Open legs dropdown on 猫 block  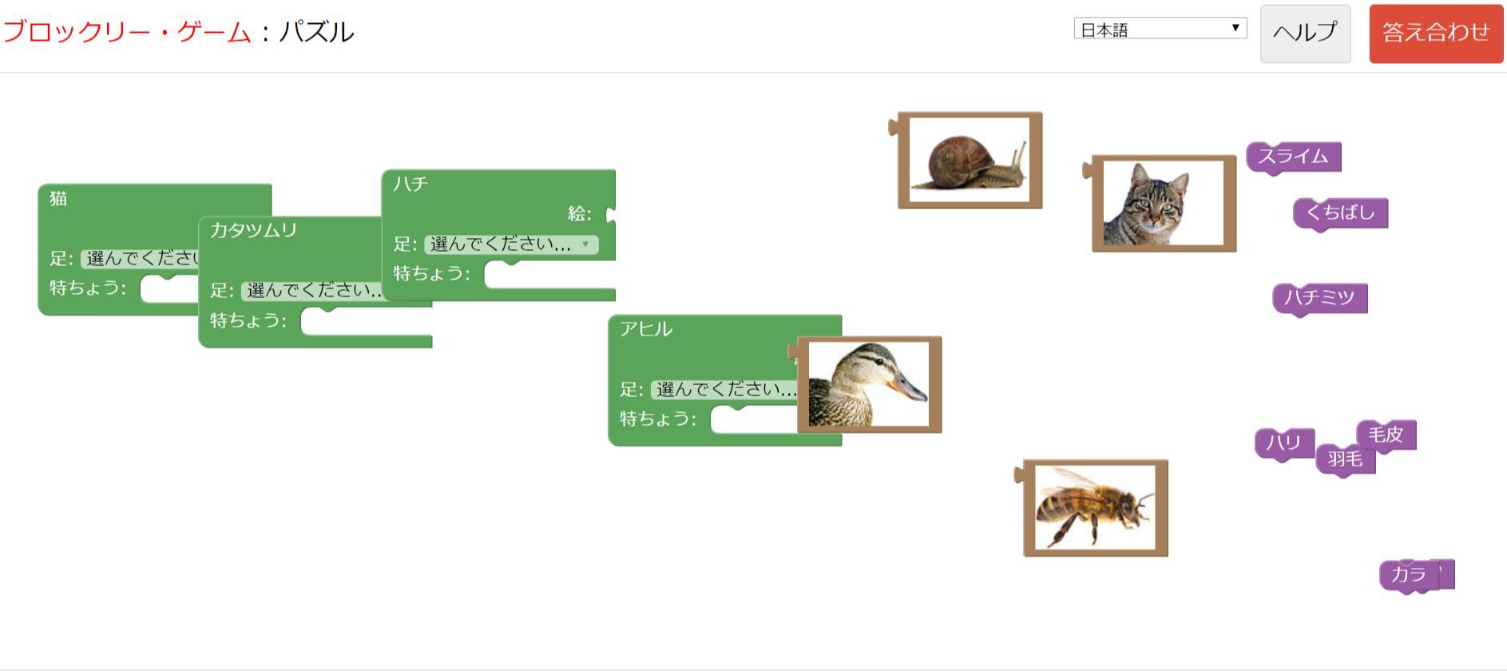pyautogui.click(x=140, y=258)
